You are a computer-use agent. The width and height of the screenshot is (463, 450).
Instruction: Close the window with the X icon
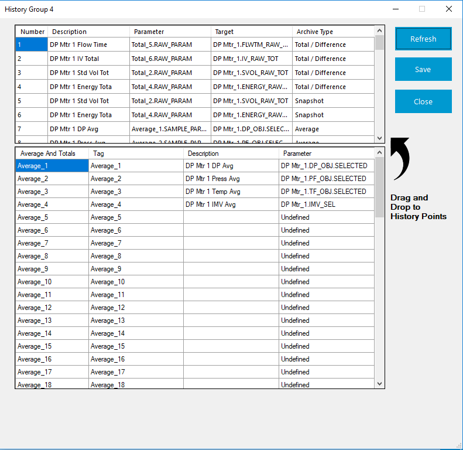(x=449, y=9)
